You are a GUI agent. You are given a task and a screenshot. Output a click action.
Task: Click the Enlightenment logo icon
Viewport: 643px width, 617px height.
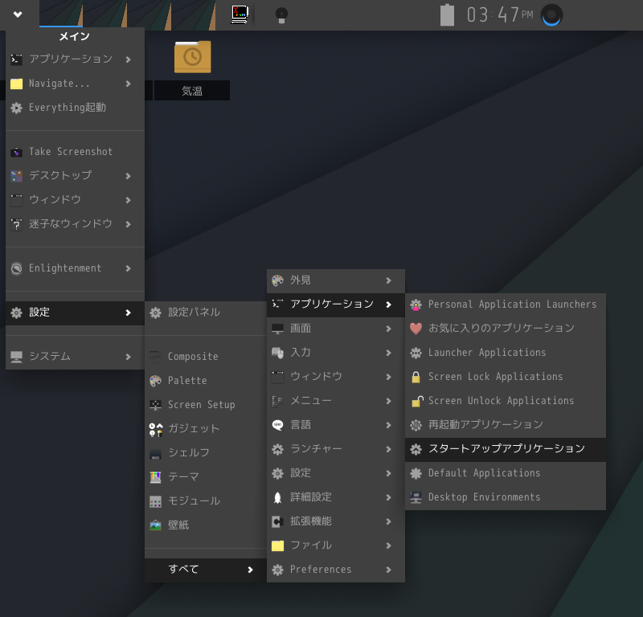[16, 268]
